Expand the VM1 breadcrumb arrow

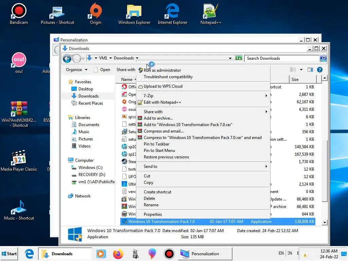pos(110,58)
